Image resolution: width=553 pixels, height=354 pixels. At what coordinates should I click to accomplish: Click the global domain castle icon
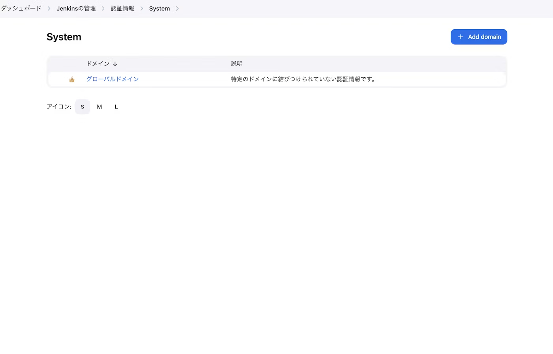click(72, 79)
